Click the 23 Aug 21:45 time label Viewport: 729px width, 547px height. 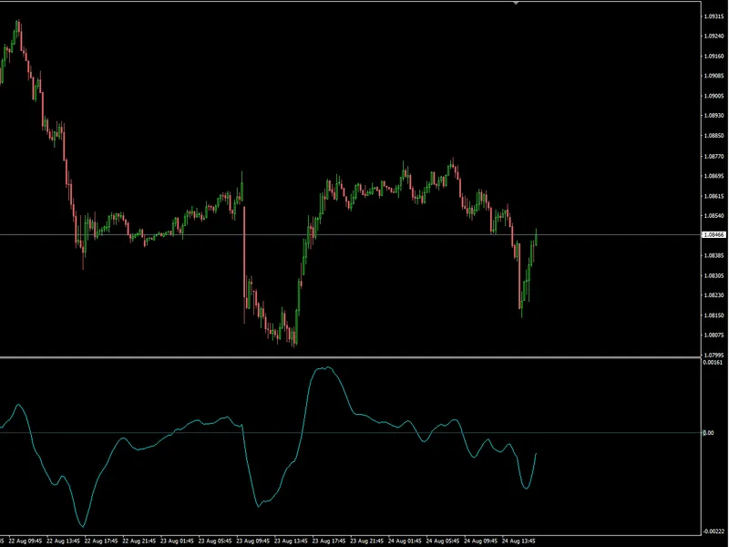(x=367, y=542)
